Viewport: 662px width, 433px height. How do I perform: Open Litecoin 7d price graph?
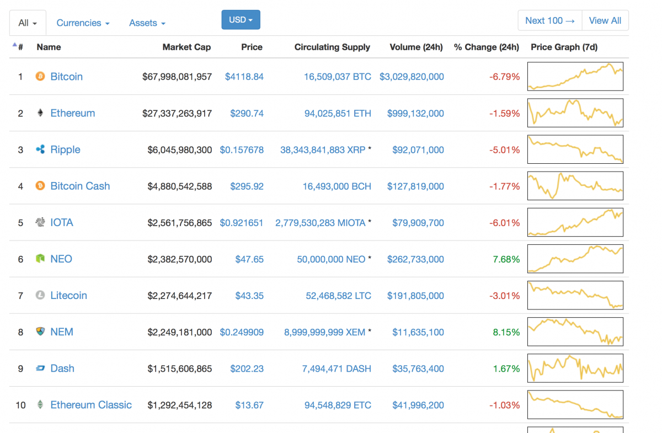click(575, 295)
